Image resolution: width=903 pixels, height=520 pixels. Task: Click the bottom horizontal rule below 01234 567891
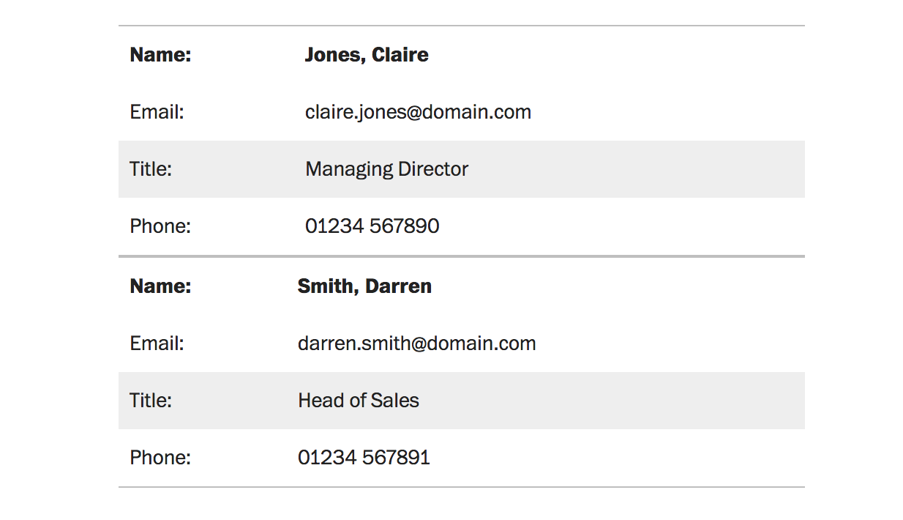[x=461, y=486]
